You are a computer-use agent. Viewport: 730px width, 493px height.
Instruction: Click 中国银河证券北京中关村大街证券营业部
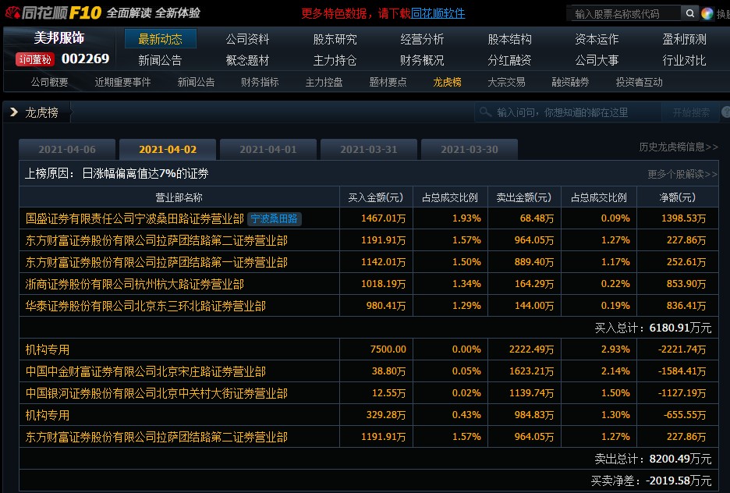point(157,393)
